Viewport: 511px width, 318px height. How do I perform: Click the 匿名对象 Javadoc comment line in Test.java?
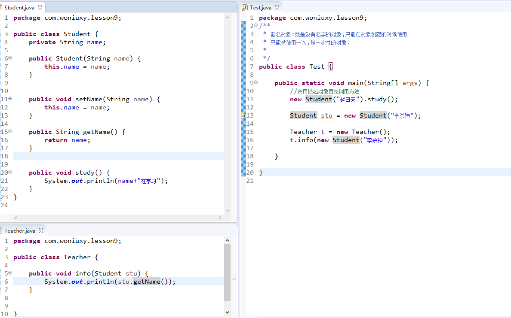tap(335, 34)
